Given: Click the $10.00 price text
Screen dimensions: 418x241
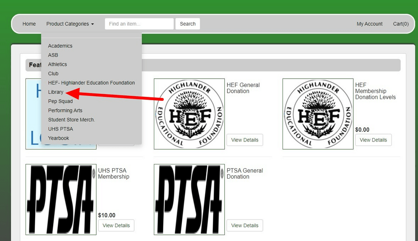Looking at the screenshot, I should click(x=107, y=215).
